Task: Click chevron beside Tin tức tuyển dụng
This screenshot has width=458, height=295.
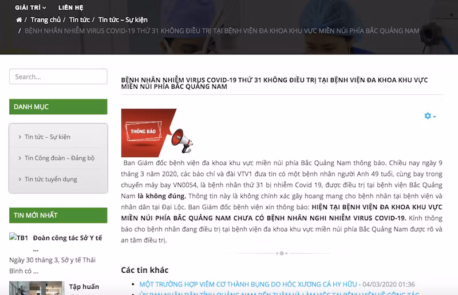Action: [19, 179]
